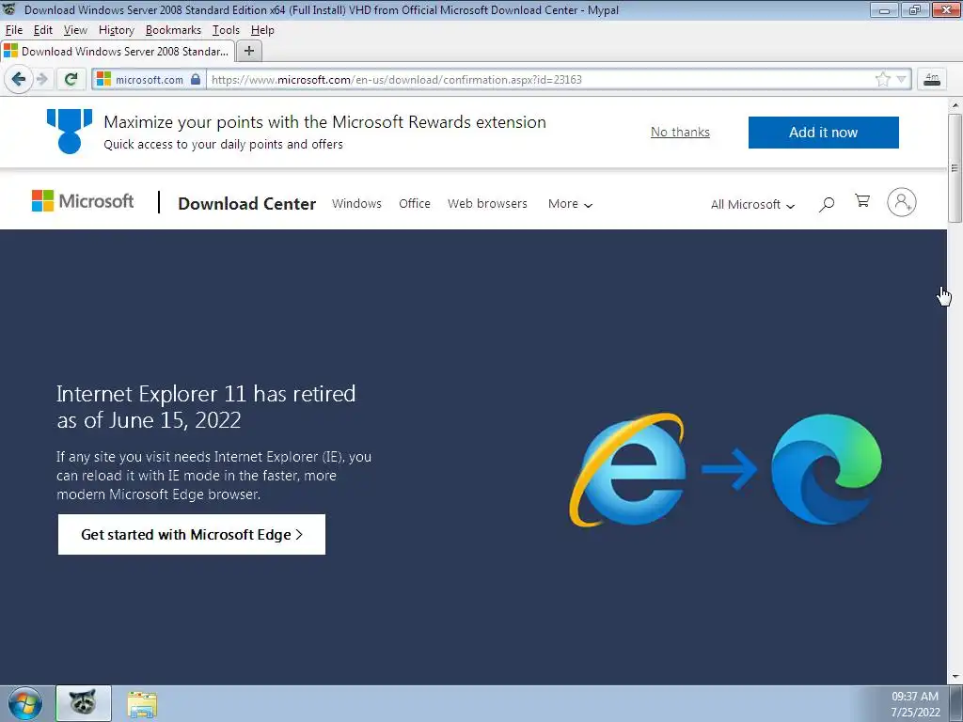Click the raccoon icon in the title bar

pyautogui.click(x=9, y=9)
